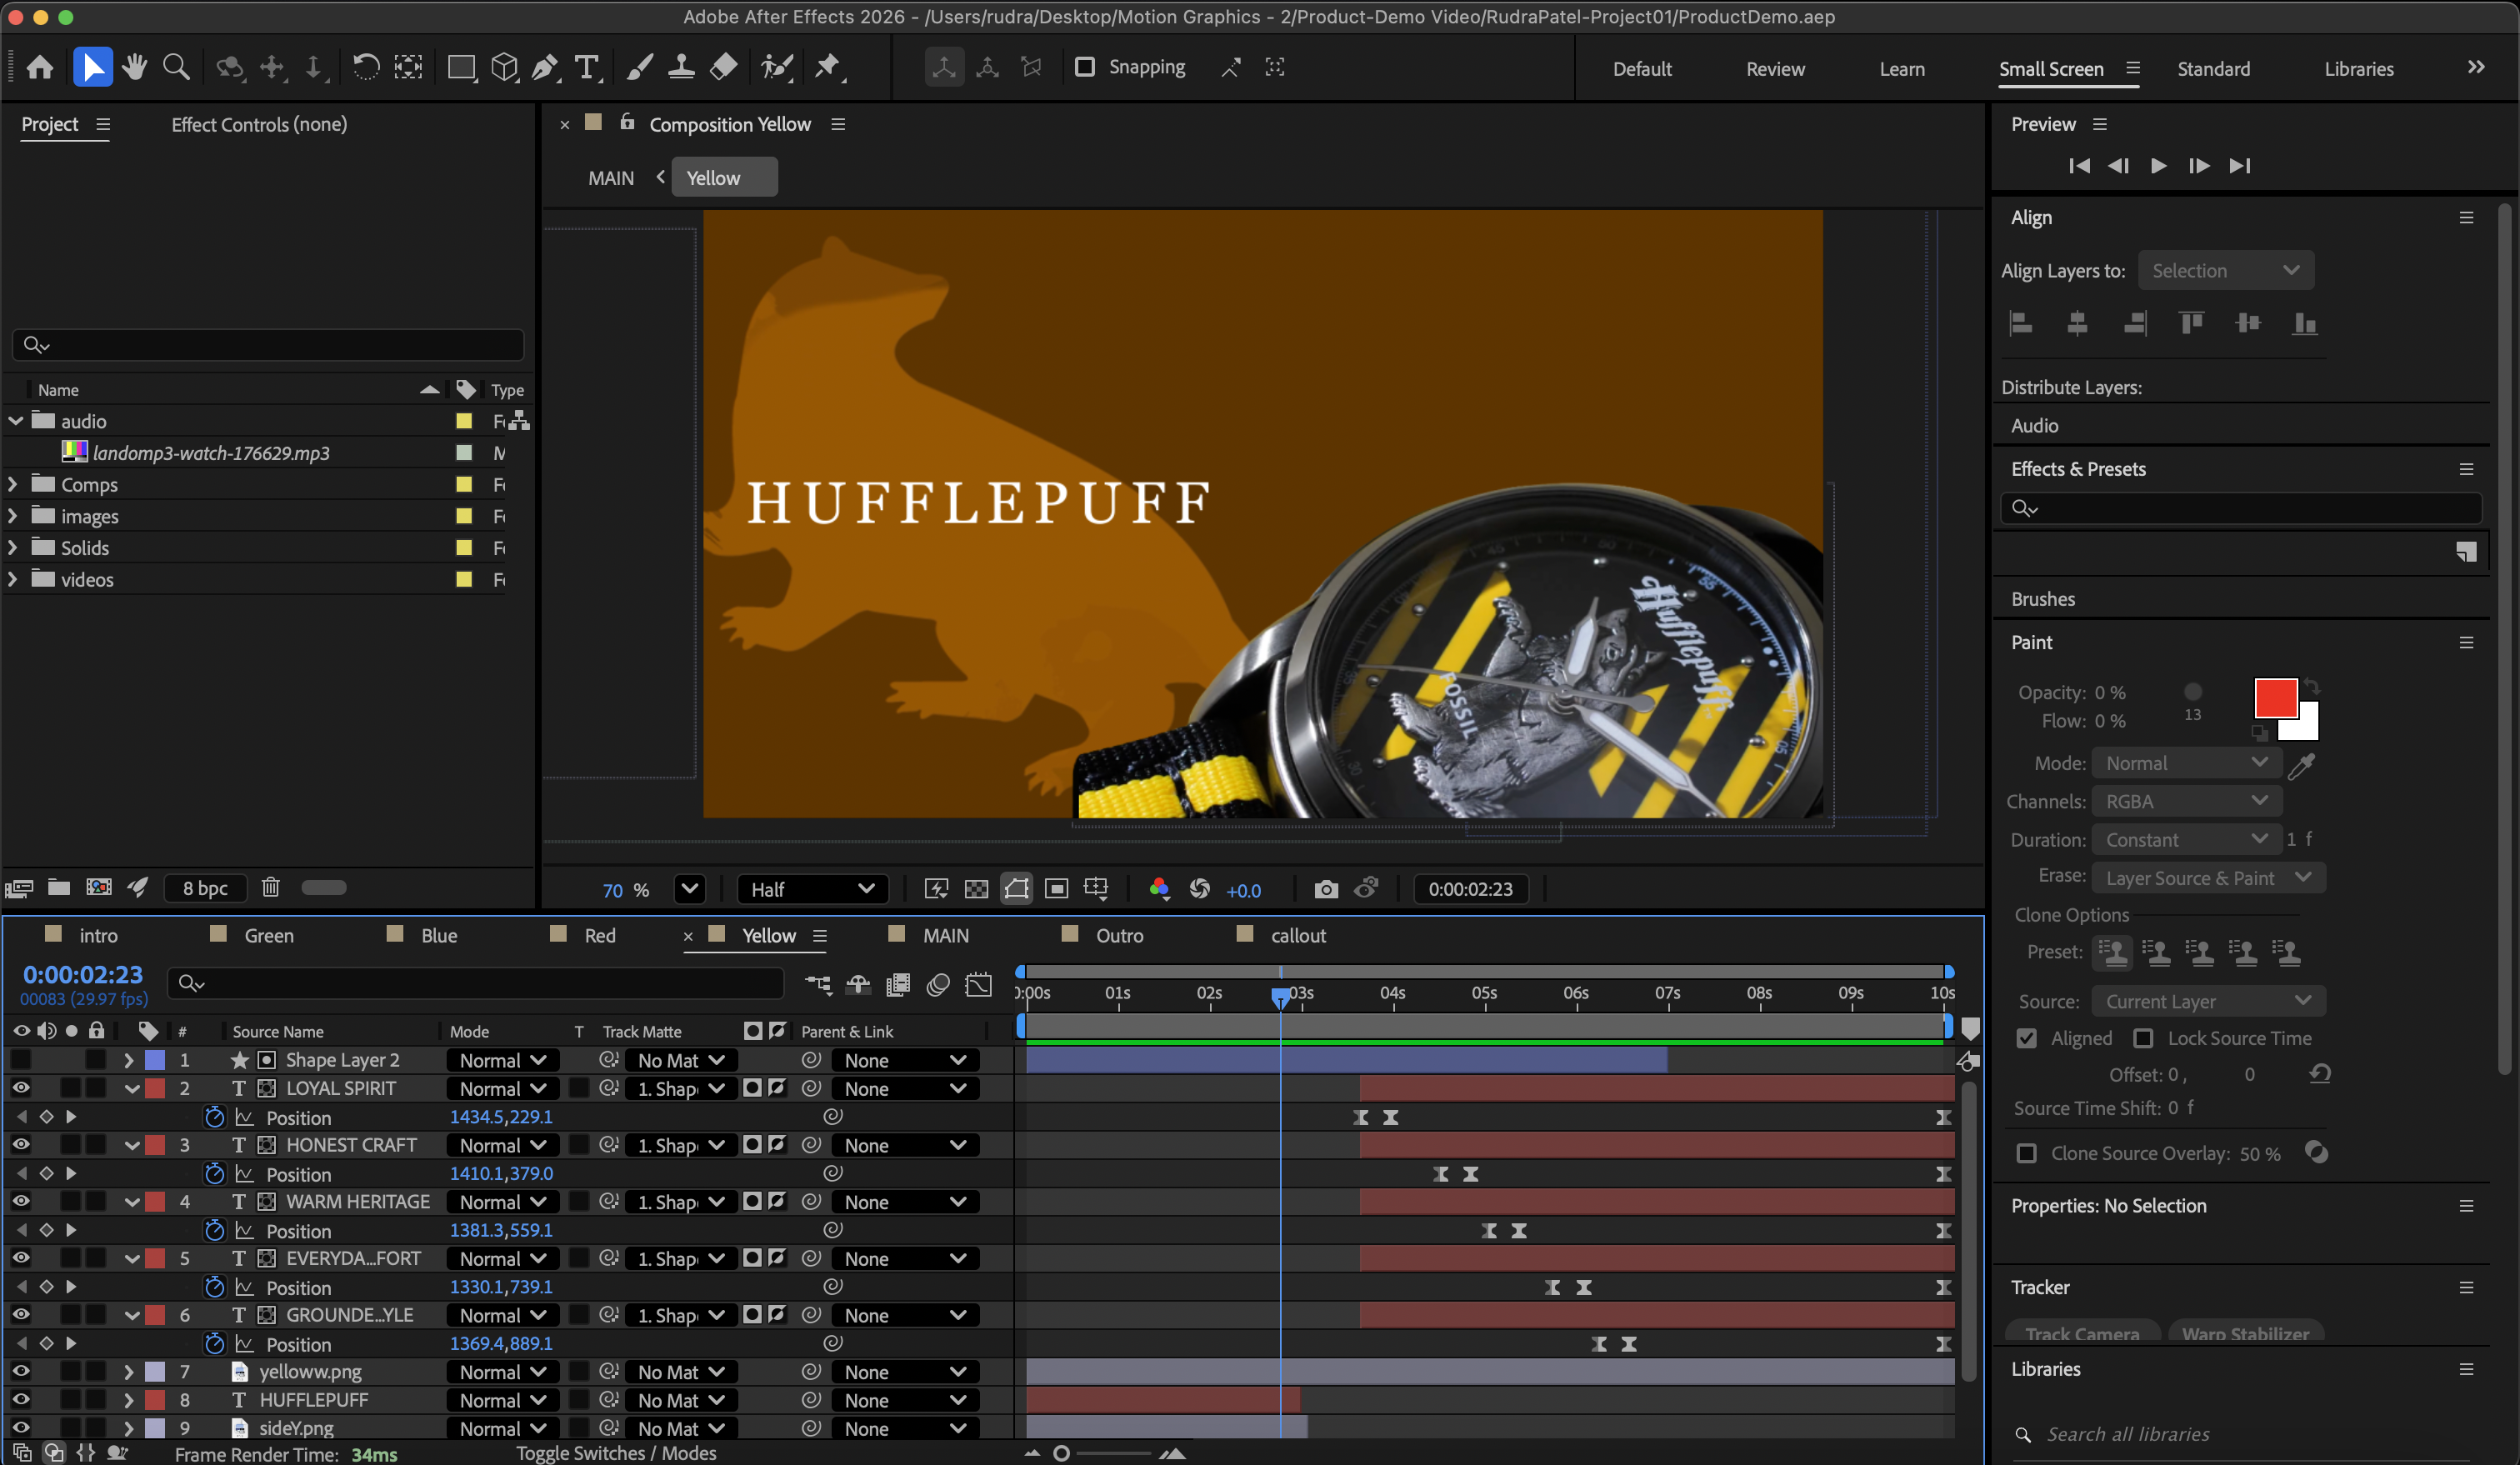Screen dimensions: 2520x1465
Task: Create new folder in Project panel
Action: [59, 887]
